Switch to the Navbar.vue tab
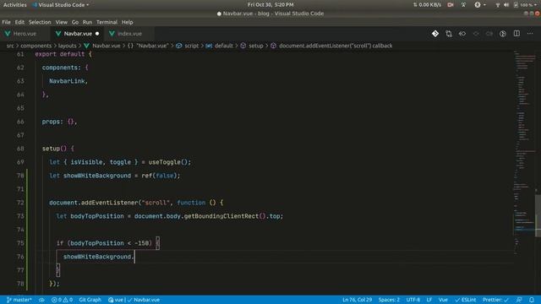This screenshot has width=541, height=304. [78, 34]
